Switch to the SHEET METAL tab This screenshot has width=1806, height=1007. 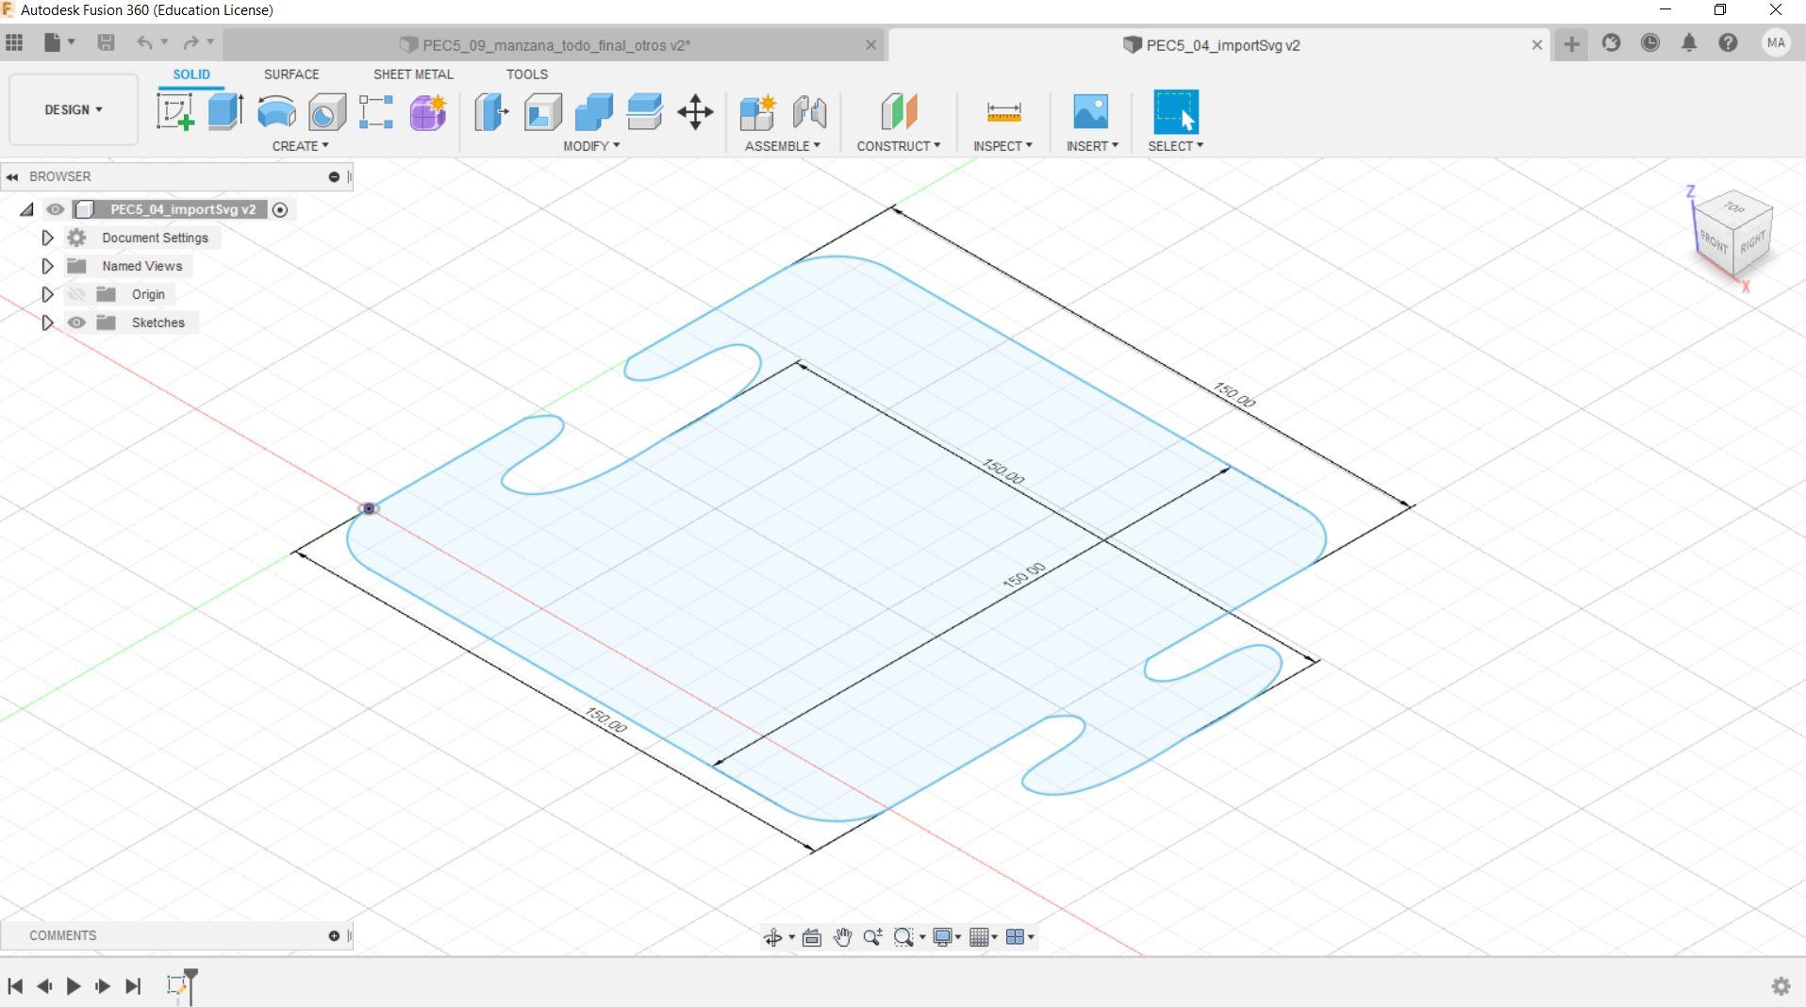pos(413,74)
